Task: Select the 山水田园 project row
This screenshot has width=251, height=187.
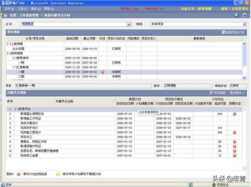Action: pos(124,49)
